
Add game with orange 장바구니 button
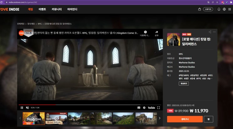click(x=185, y=119)
